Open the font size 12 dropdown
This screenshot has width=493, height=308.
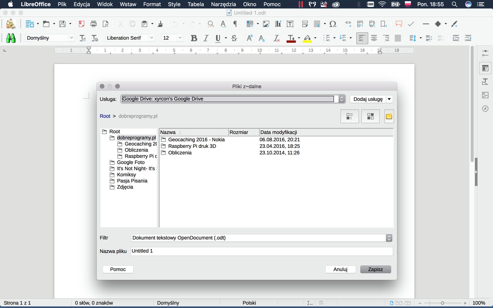tap(180, 38)
